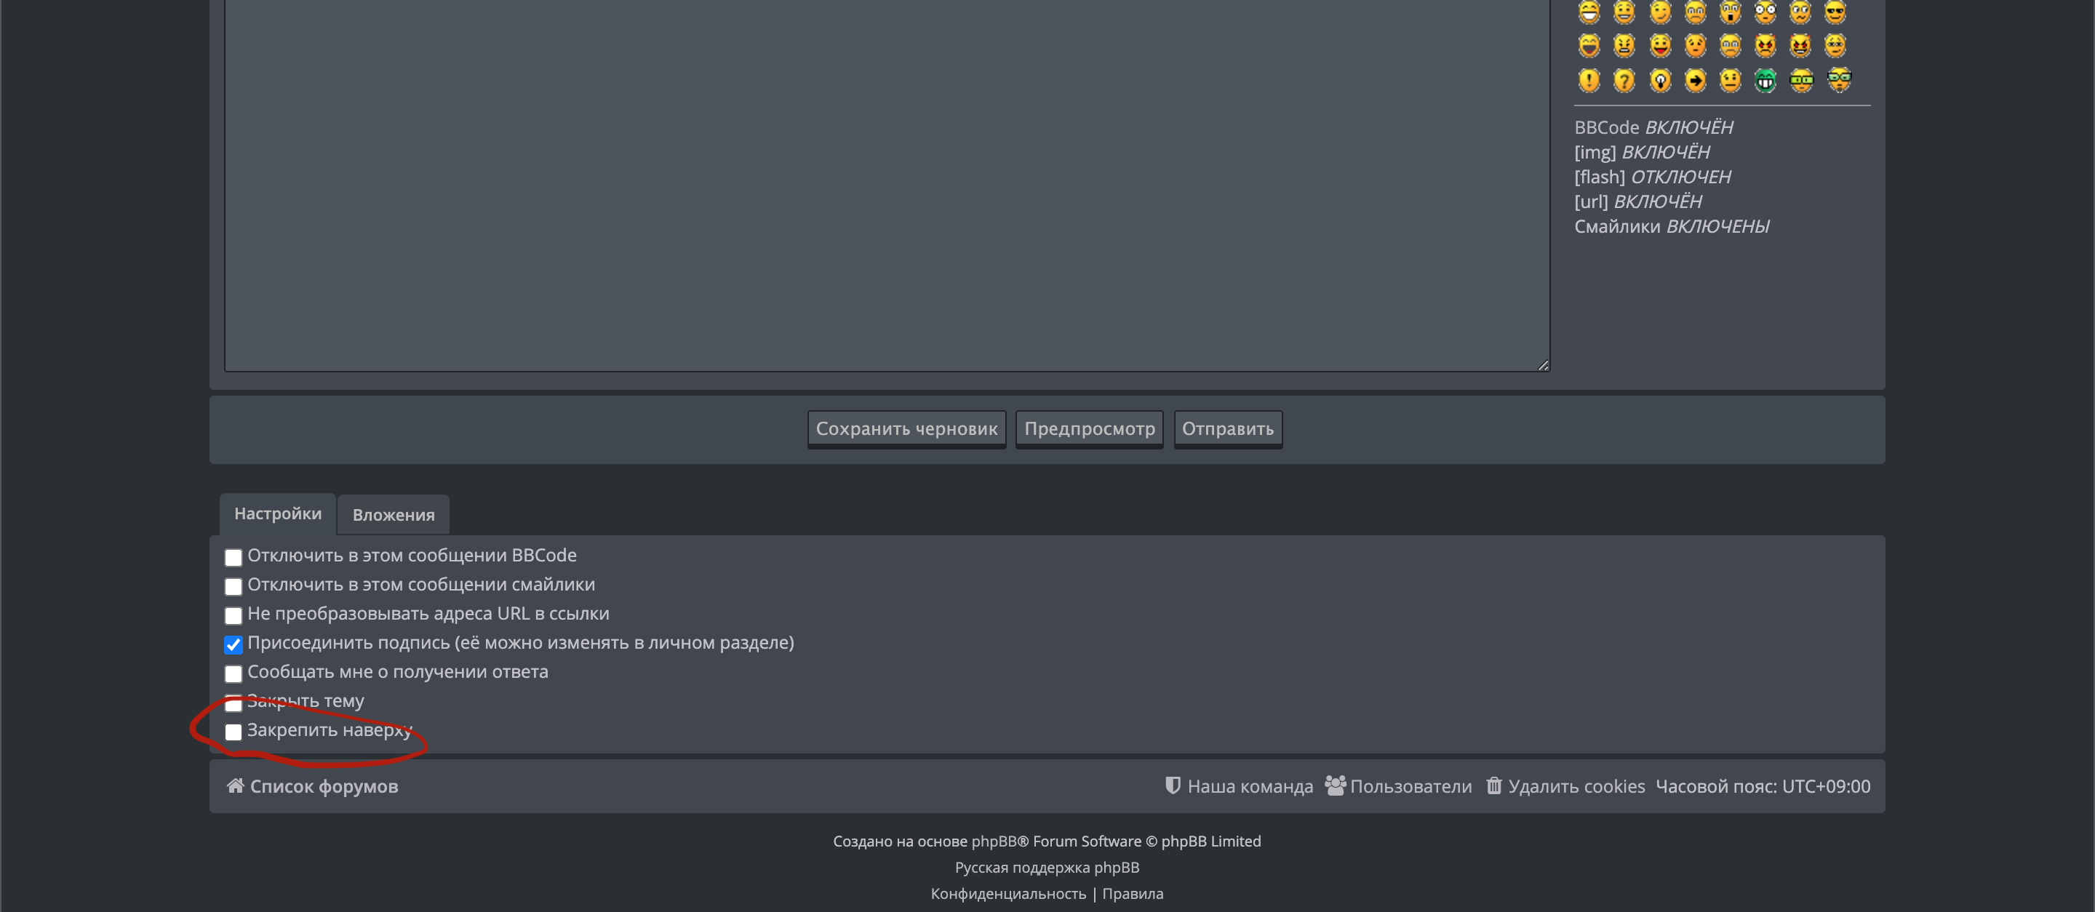
Task: Switch to the Вложения tab
Action: click(393, 514)
